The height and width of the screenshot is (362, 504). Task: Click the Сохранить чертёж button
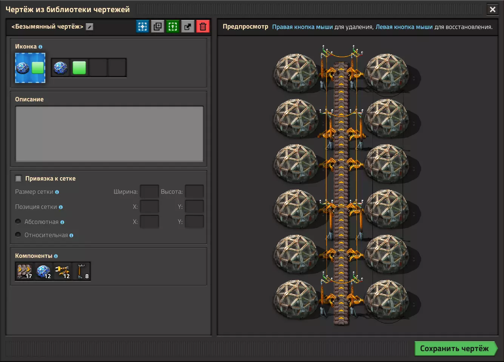coord(456,348)
